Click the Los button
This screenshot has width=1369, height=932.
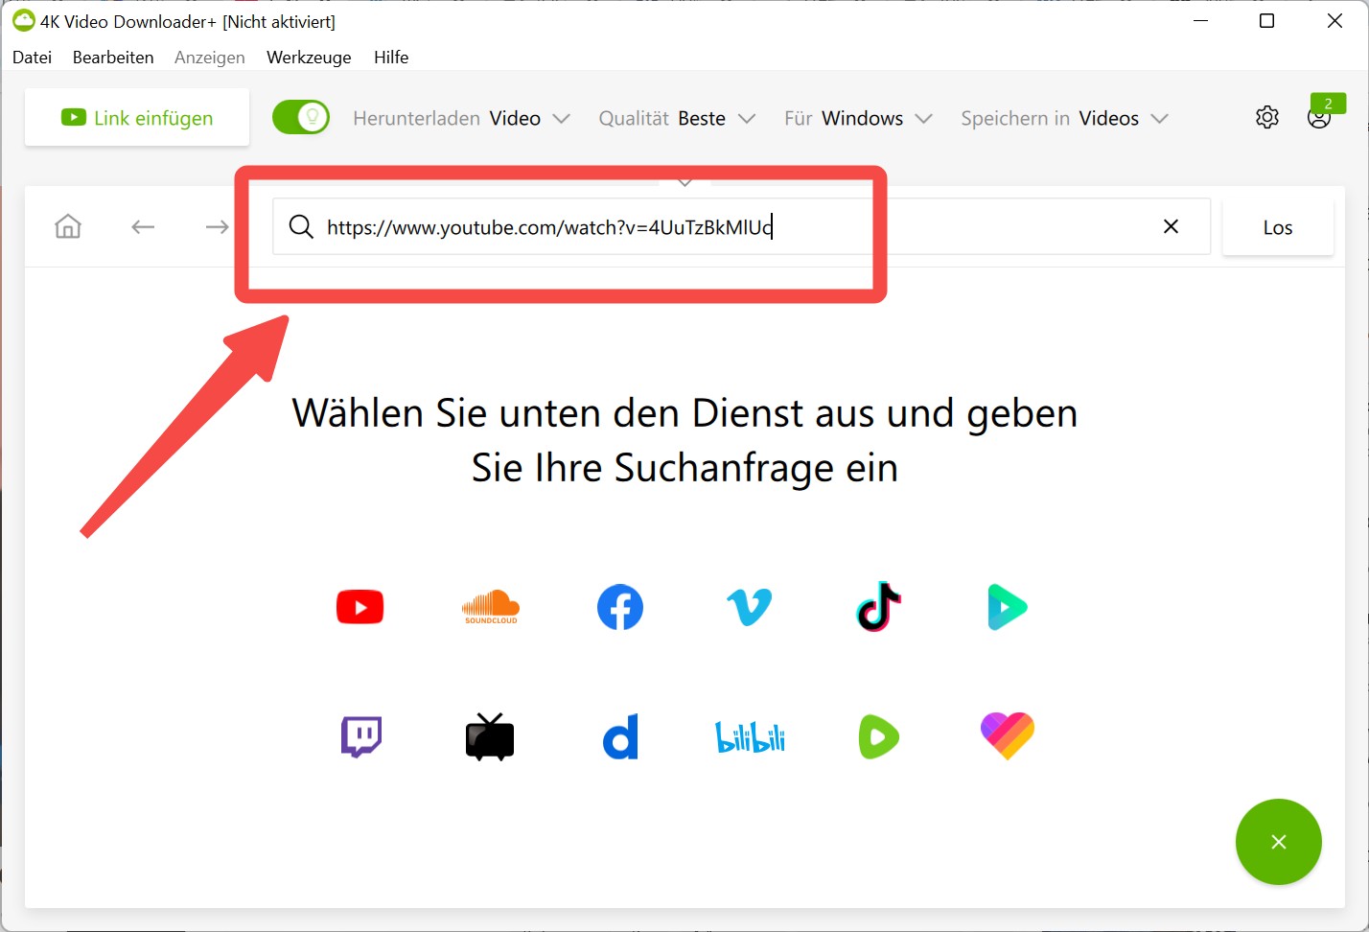[x=1278, y=227]
